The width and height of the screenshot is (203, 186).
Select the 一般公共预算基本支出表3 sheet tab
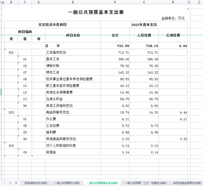(x=102, y=183)
